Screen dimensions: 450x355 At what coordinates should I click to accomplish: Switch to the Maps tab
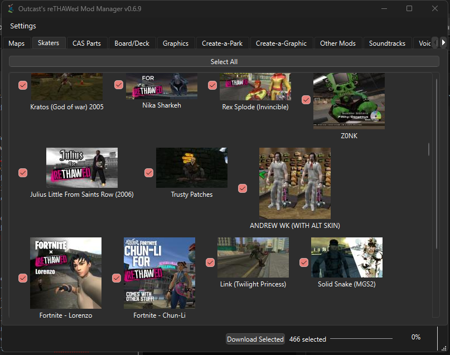coord(17,43)
